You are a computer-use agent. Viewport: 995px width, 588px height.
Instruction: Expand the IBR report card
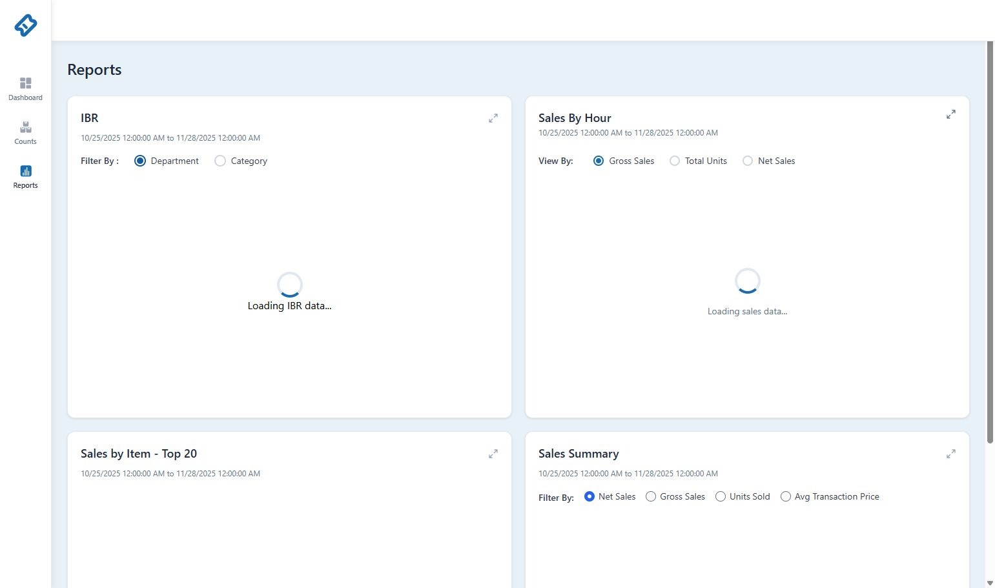pyautogui.click(x=493, y=118)
